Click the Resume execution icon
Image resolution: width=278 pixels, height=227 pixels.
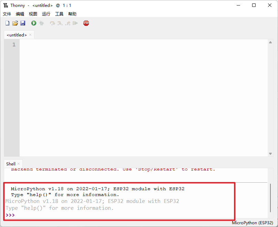tap(75, 23)
